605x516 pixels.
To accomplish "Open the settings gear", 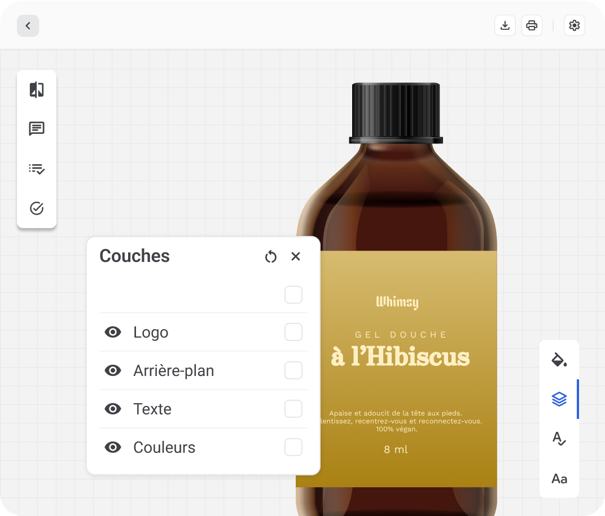I will pos(575,25).
